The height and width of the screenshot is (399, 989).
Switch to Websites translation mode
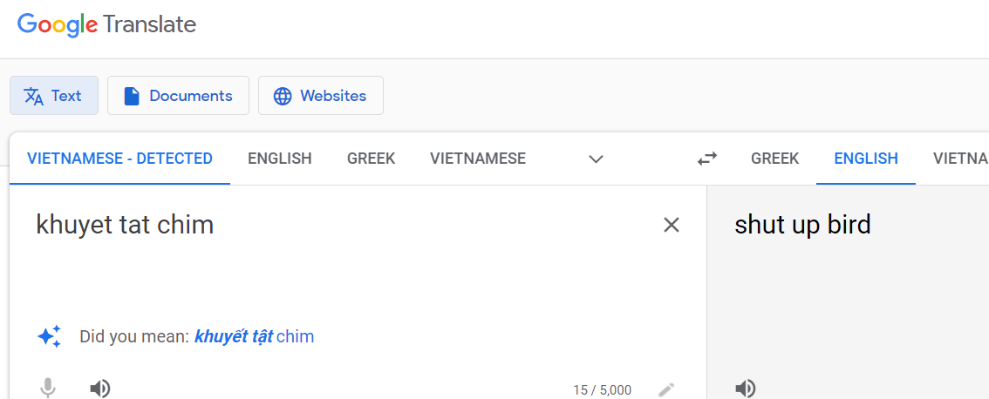(x=320, y=96)
